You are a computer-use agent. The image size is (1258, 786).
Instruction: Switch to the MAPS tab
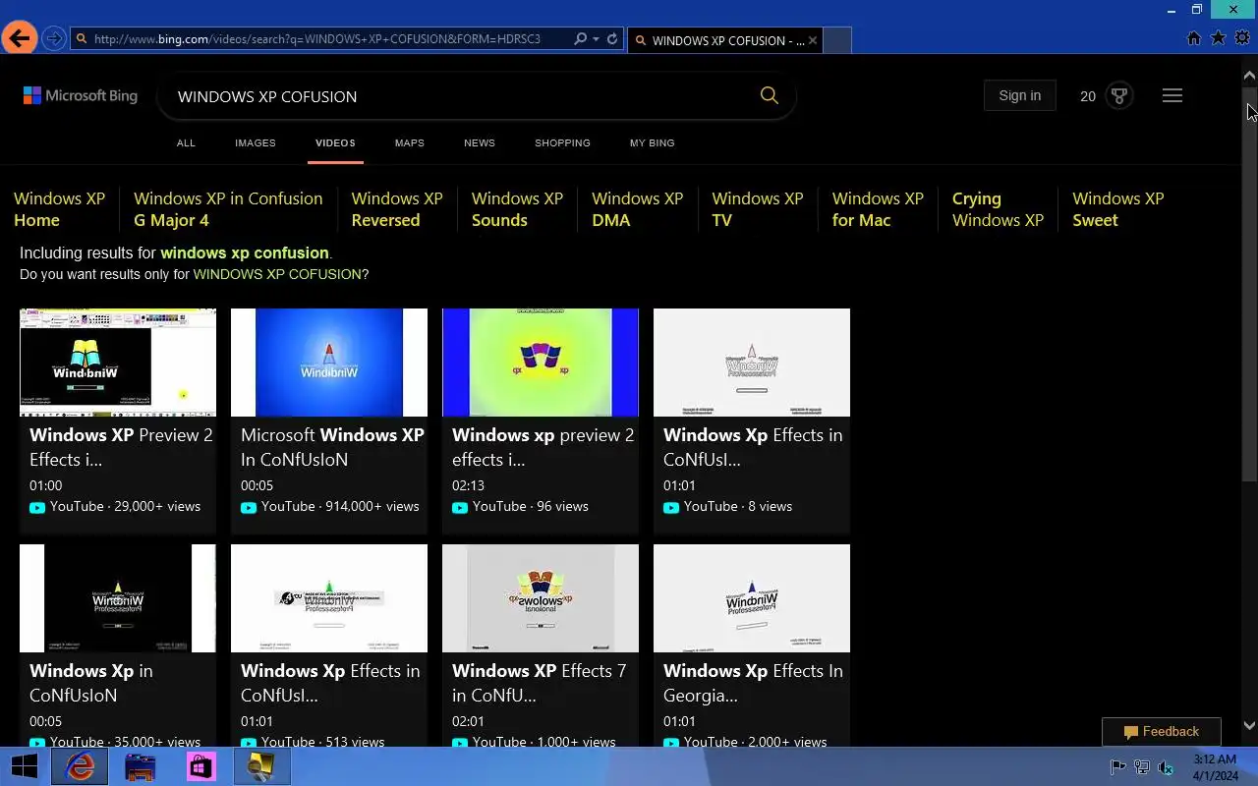click(x=410, y=143)
